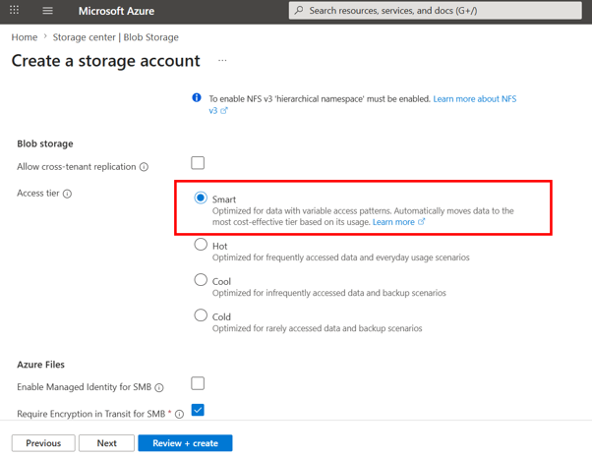The width and height of the screenshot is (592, 456).
Task: Click 'Allow cross-tenant replication' label text
Action: click(x=77, y=167)
